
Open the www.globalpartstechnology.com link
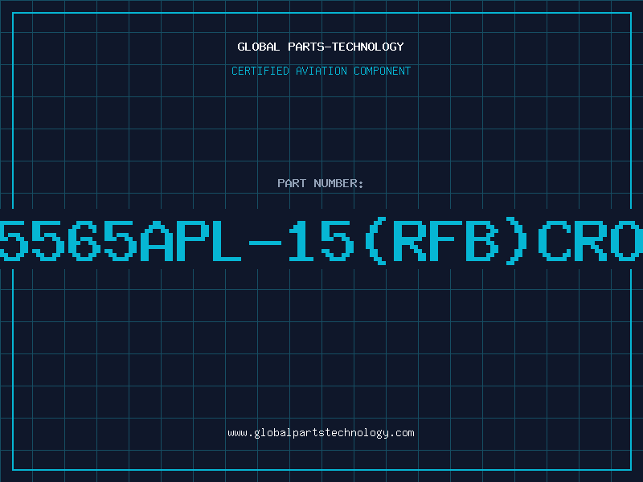click(321, 433)
